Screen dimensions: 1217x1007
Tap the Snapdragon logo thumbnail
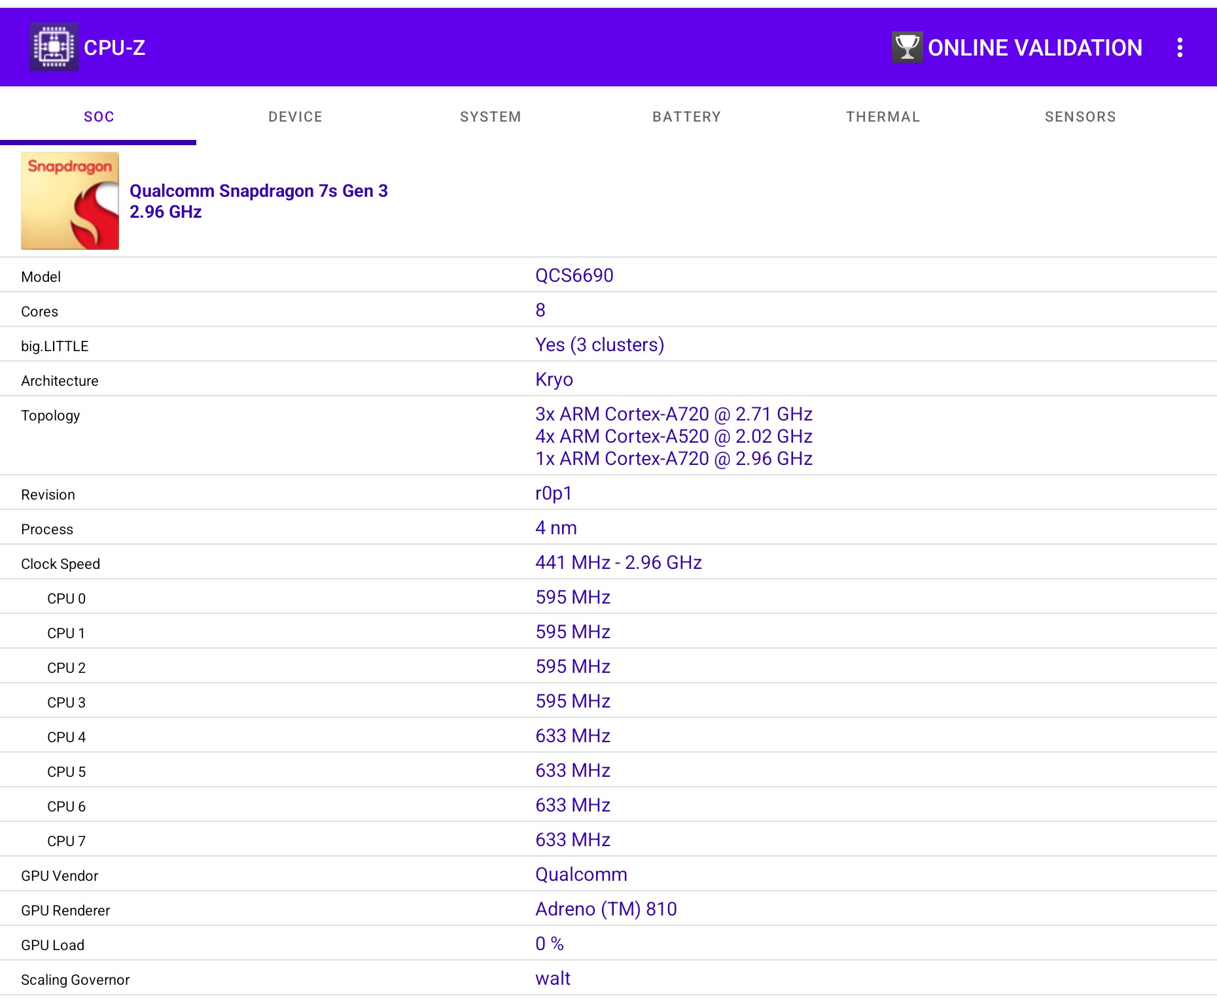click(70, 201)
